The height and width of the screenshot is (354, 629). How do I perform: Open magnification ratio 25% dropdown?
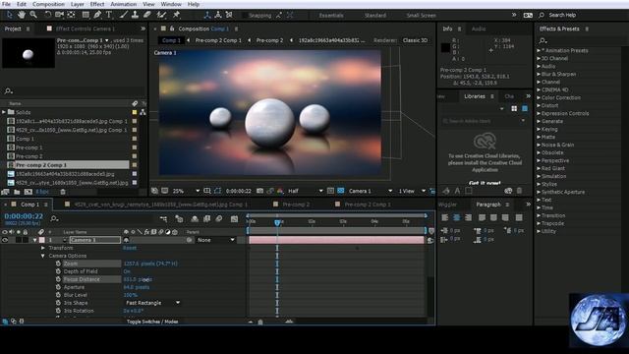[186, 191]
